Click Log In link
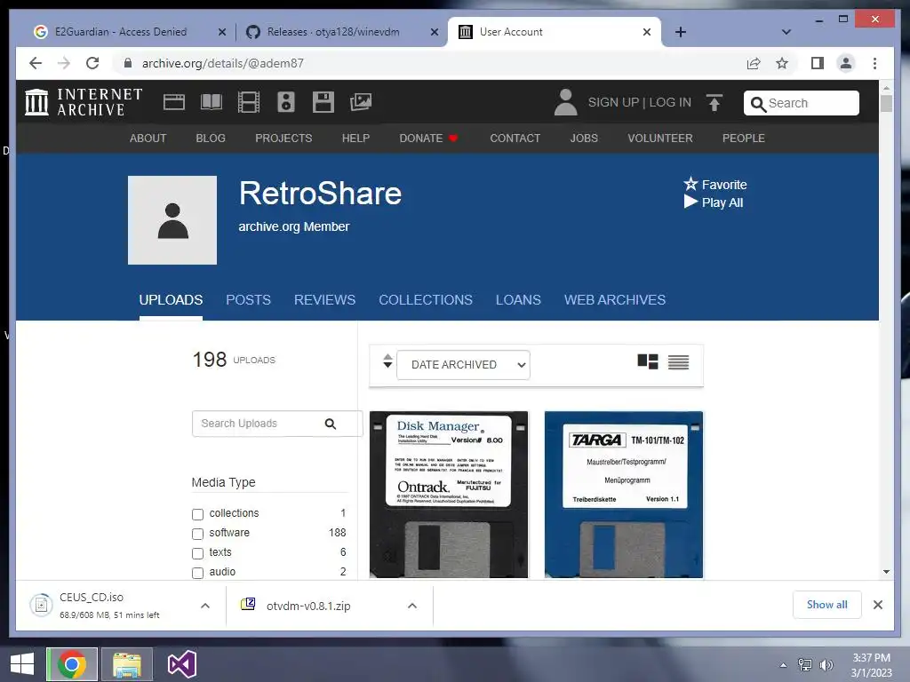This screenshot has width=910, height=682. (x=670, y=102)
